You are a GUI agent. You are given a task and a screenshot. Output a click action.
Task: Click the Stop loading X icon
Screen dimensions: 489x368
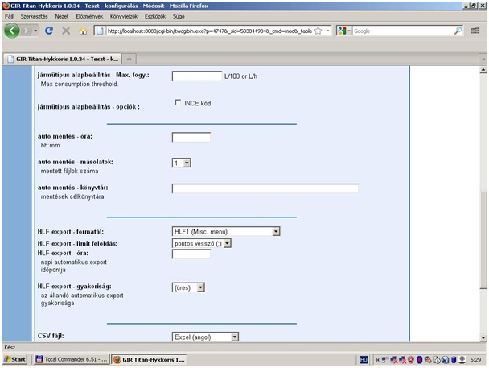click(x=66, y=31)
